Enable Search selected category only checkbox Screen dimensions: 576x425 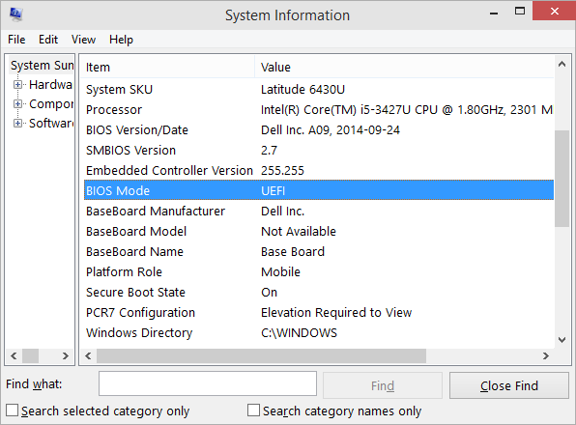tap(13, 410)
